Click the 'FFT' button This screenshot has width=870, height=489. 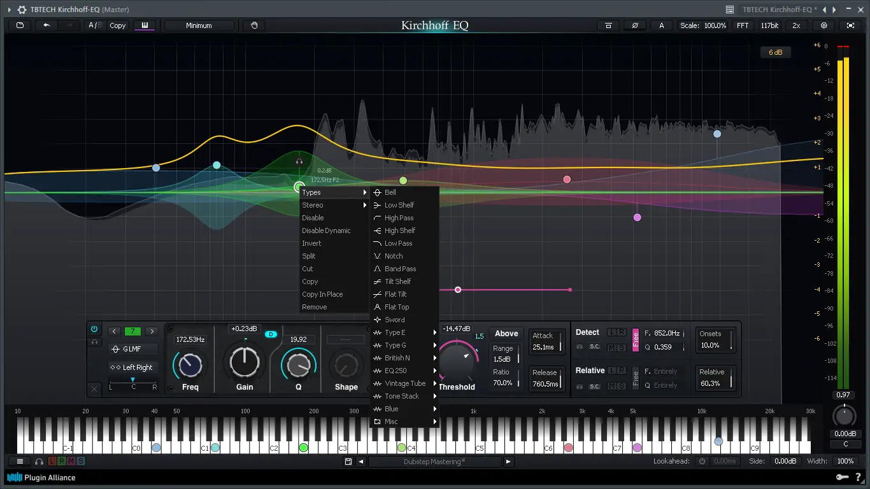point(743,25)
